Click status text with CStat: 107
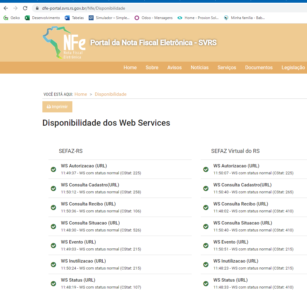This screenshot has width=307, height=297. 101,287
